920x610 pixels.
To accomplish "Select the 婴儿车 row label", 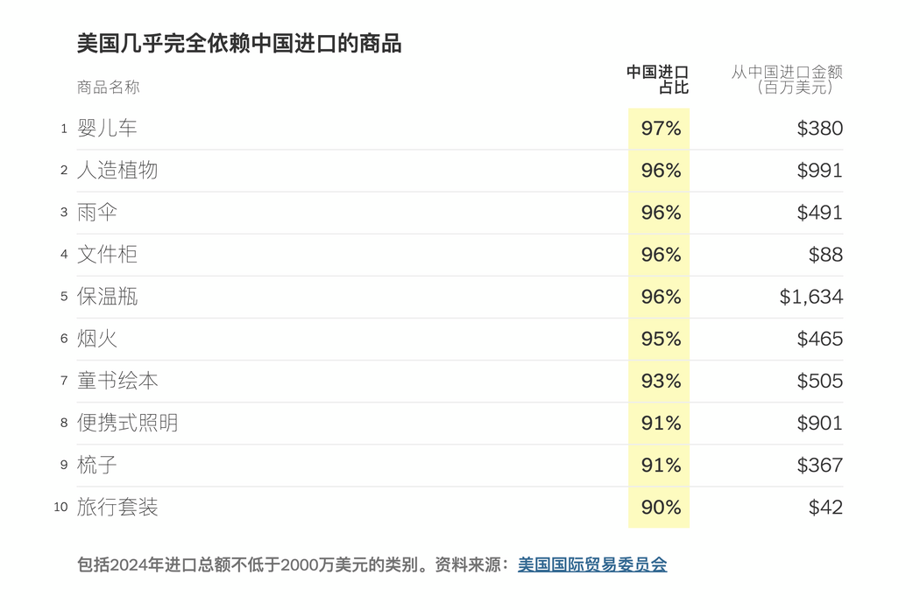I will [107, 129].
